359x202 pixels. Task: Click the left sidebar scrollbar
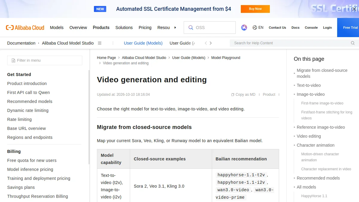pyautogui.click(x=89, y=117)
